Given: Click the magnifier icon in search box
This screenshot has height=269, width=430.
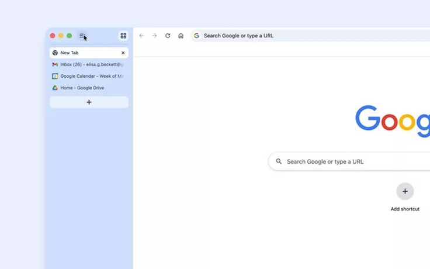Looking at the screenshot, I should point(279,161).
